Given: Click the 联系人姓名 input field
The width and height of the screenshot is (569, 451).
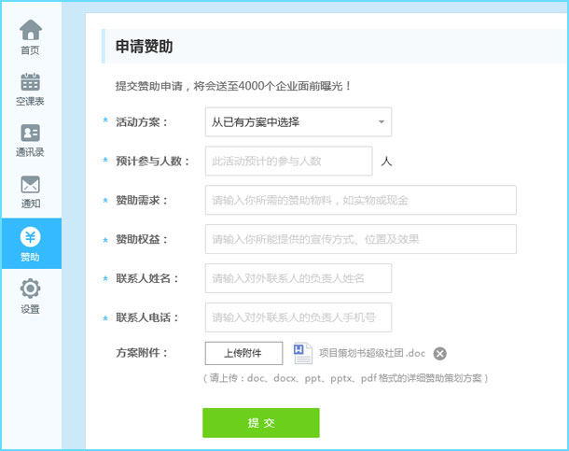Looking at the screenshot, I should click(x=298, y=278).
